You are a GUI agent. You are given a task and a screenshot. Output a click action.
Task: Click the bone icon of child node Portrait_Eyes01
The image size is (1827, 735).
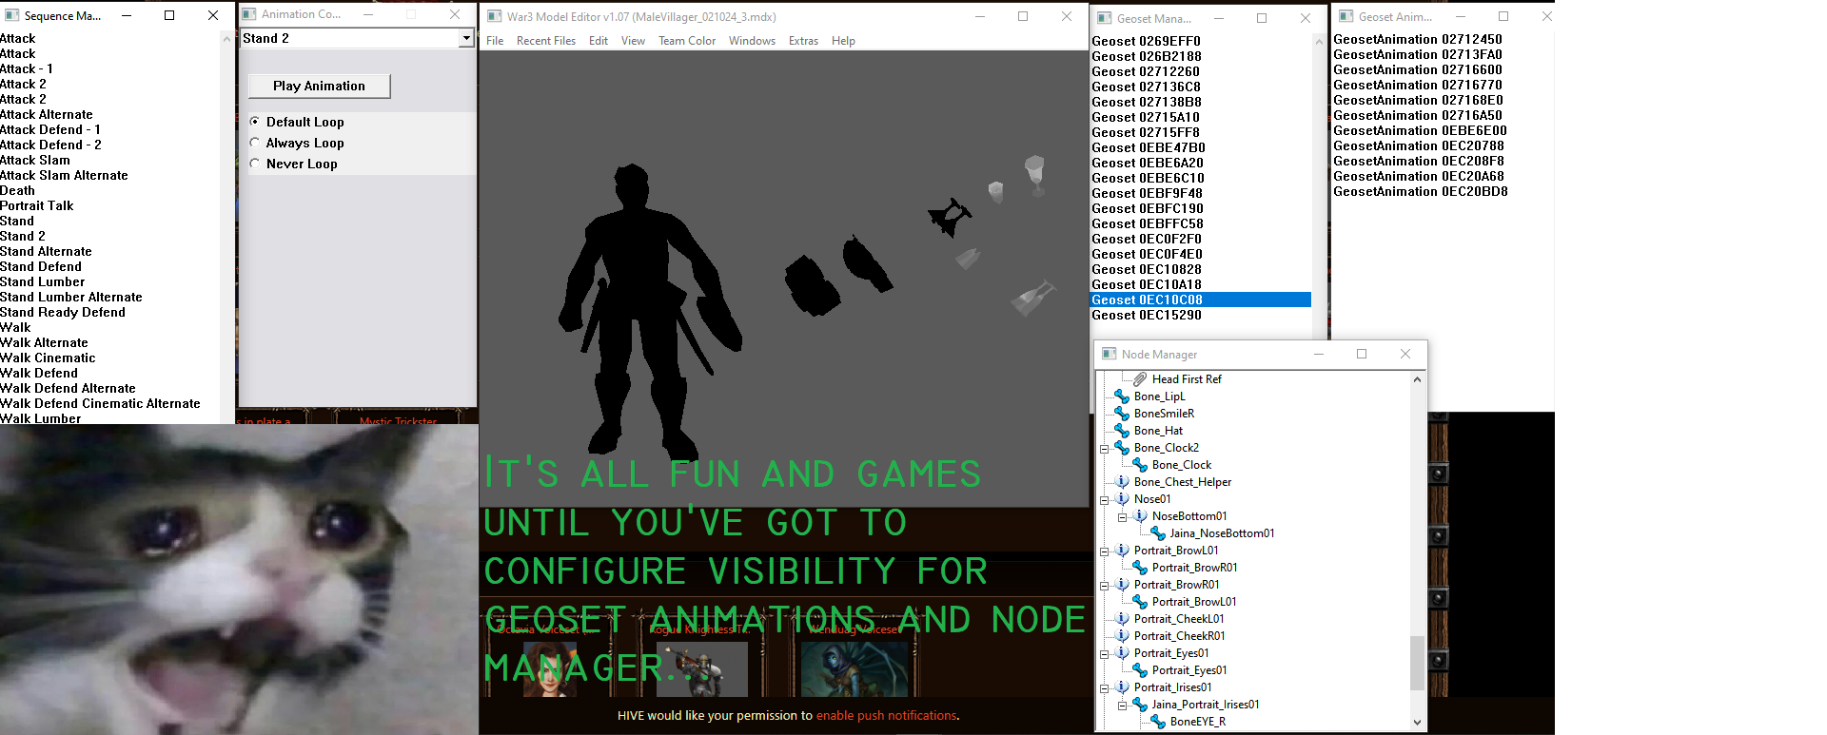tap(1140, 669)
